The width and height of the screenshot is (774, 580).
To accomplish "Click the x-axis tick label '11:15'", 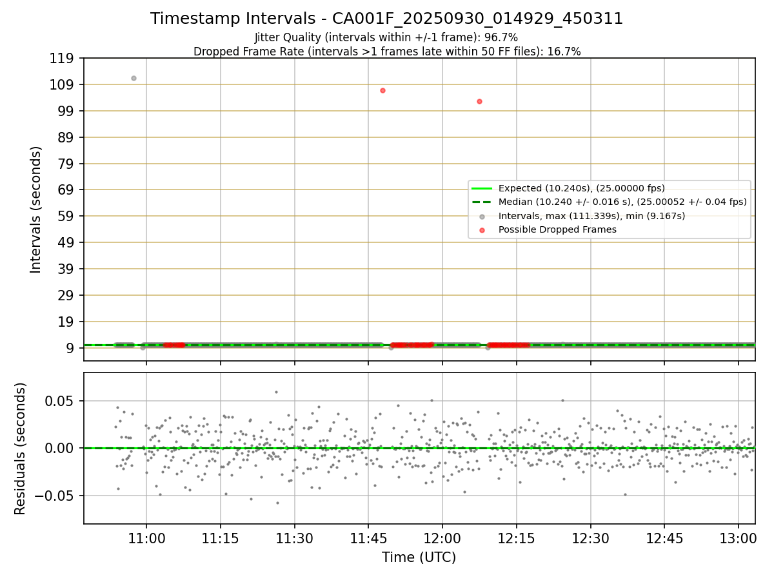I will click(221, 538).
